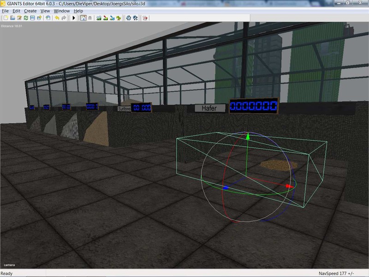
Task: Open the File menu
Action: tap(6, 11)
